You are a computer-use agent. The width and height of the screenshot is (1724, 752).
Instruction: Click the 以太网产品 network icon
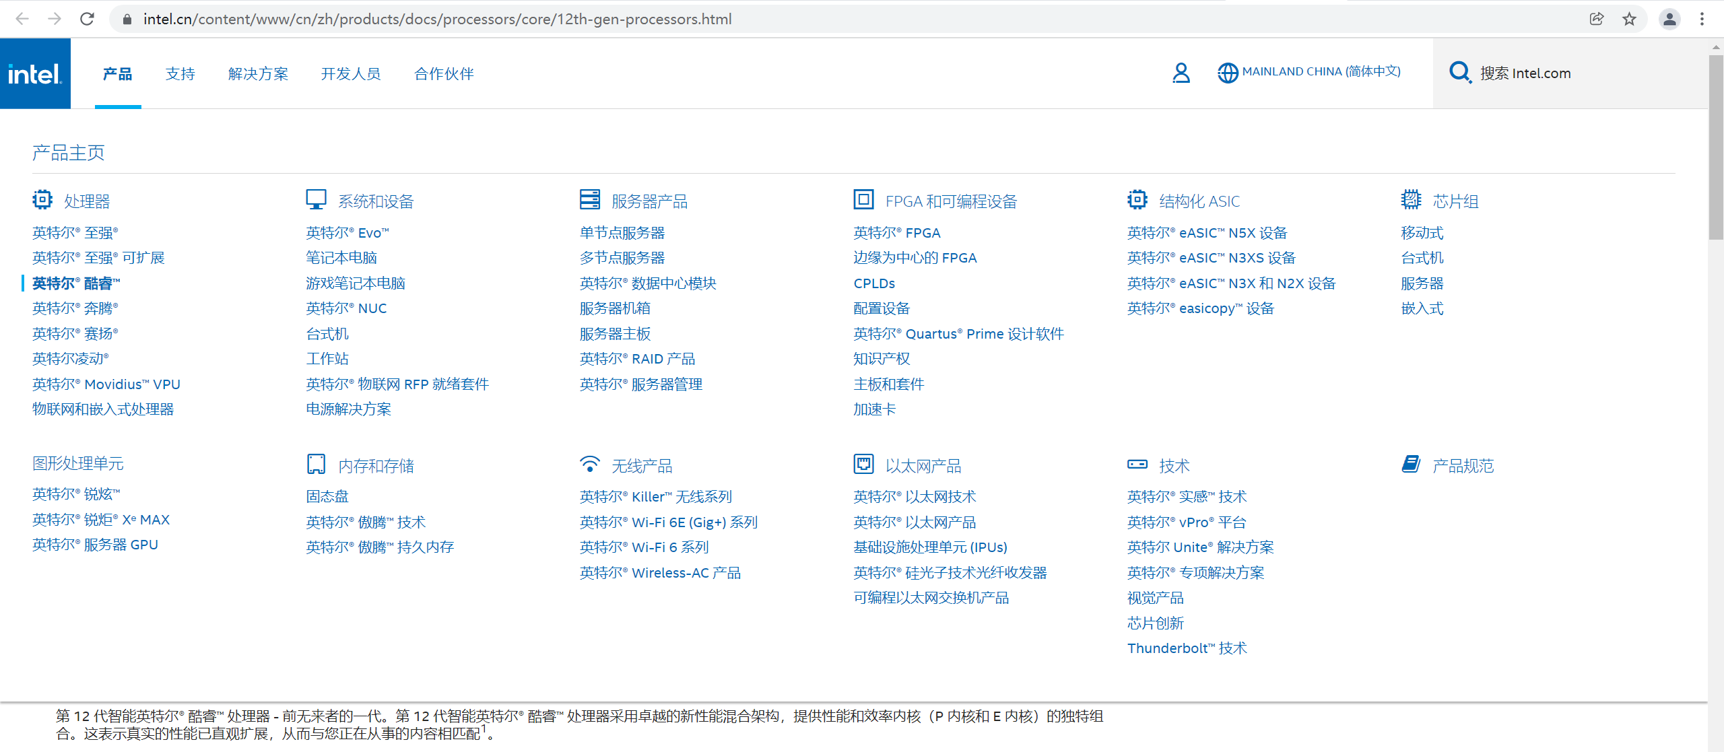click(863, 463)
